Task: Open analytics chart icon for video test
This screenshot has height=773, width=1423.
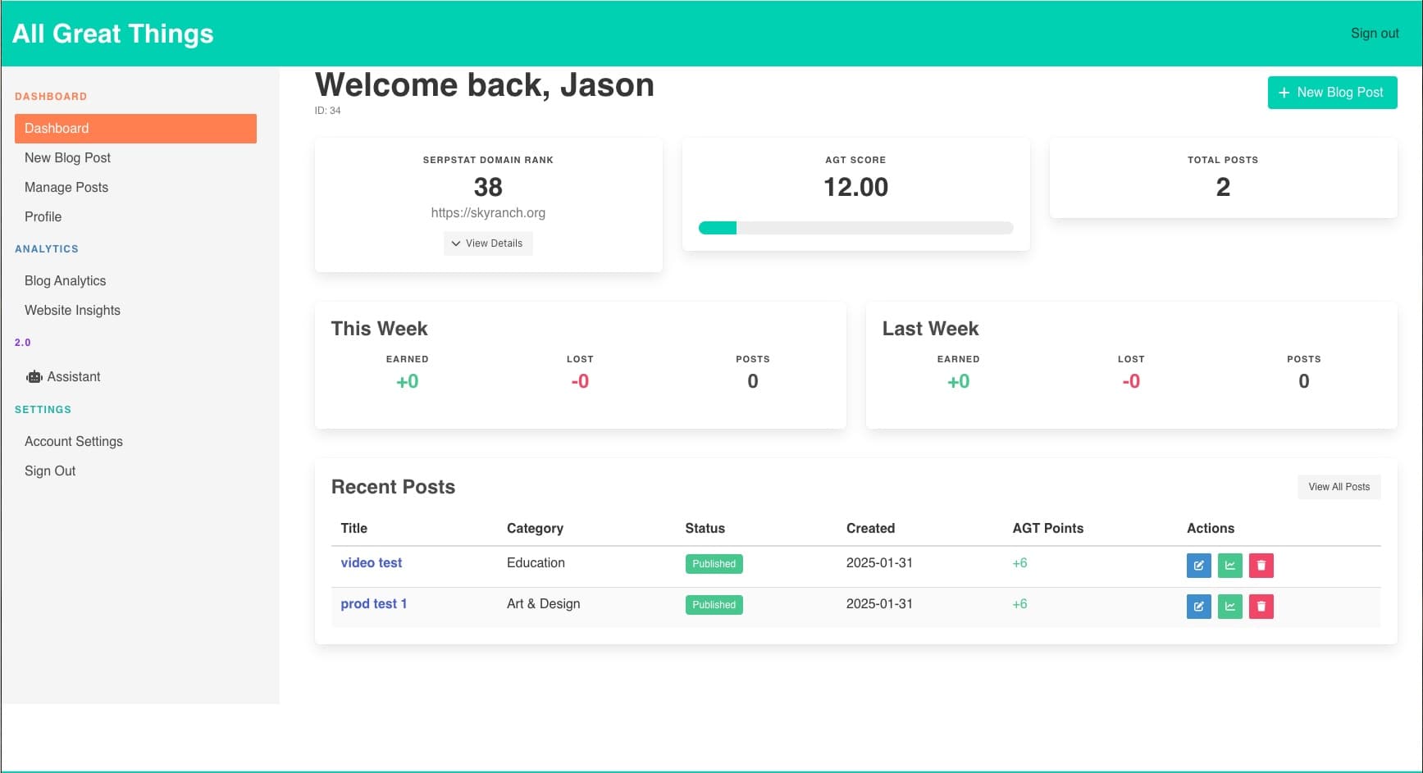Action: 1229,565
